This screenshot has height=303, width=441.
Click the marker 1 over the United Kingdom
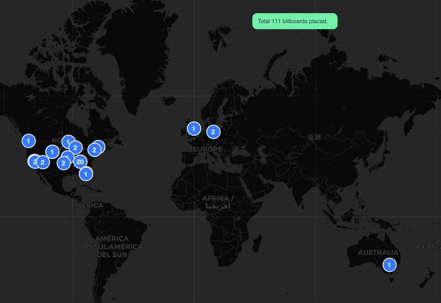[x=194, y=128]
